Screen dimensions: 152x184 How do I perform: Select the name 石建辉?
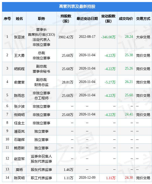point(19,140)
